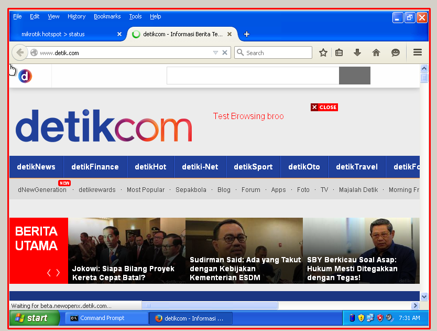Bookmark this page with the star icon

pos(323,52)
